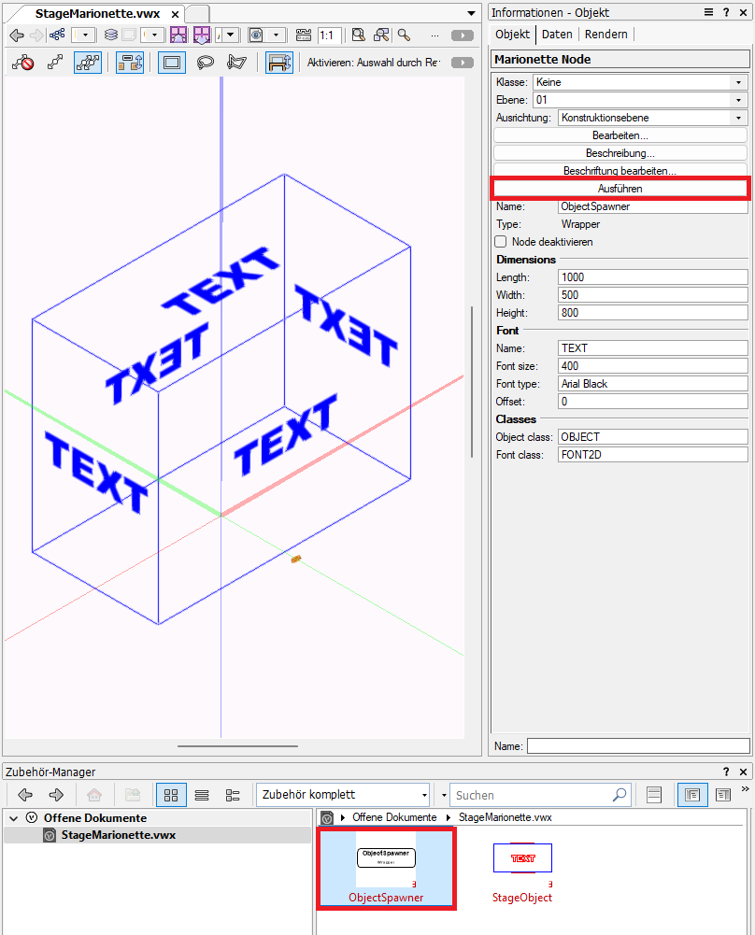
Task: Click the forward arrow in the Zubehör-Manager
Action: [x=55, y=795]
